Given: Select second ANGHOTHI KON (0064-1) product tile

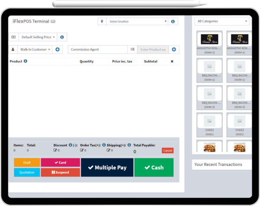Looking at the screenshot, I should [239, 43].
